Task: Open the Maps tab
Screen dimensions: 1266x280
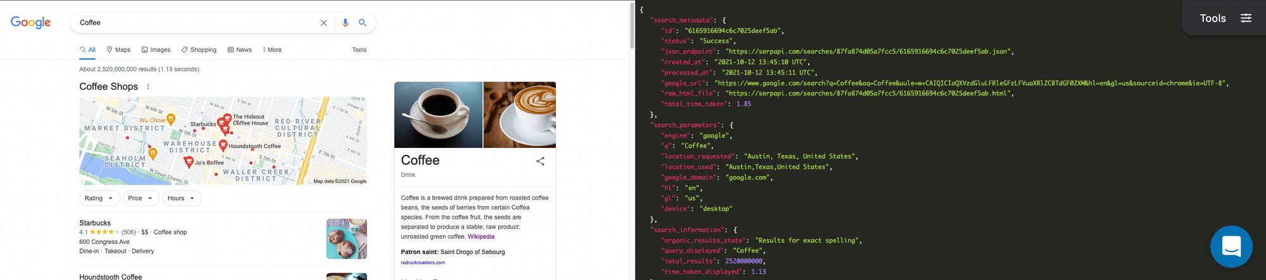Action: coord(118,50)
